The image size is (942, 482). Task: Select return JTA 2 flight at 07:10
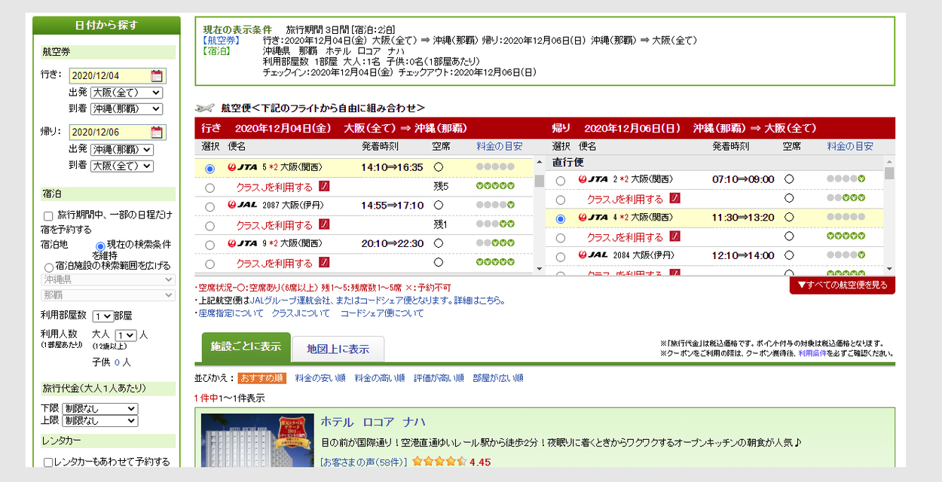tap(560, 181)
